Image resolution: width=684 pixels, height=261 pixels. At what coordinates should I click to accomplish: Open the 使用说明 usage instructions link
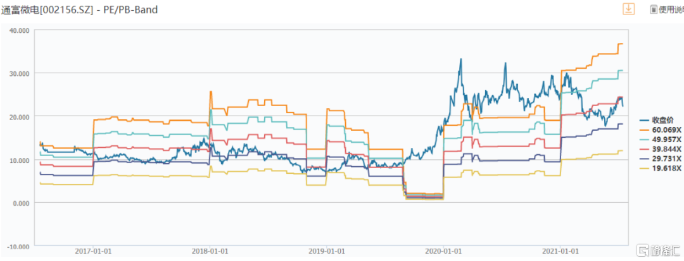tap(671, 9)
